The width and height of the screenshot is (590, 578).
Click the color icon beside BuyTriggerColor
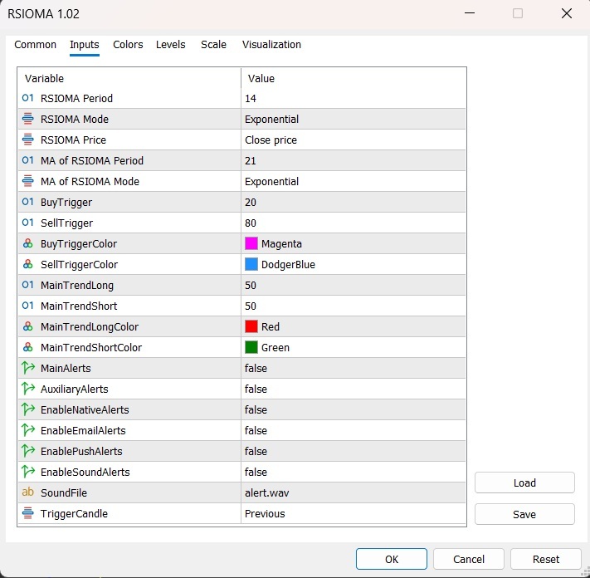coord(28,243)
